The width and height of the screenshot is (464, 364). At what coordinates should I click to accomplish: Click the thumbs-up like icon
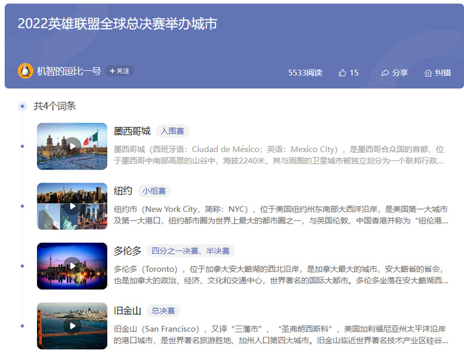[342, 73]
